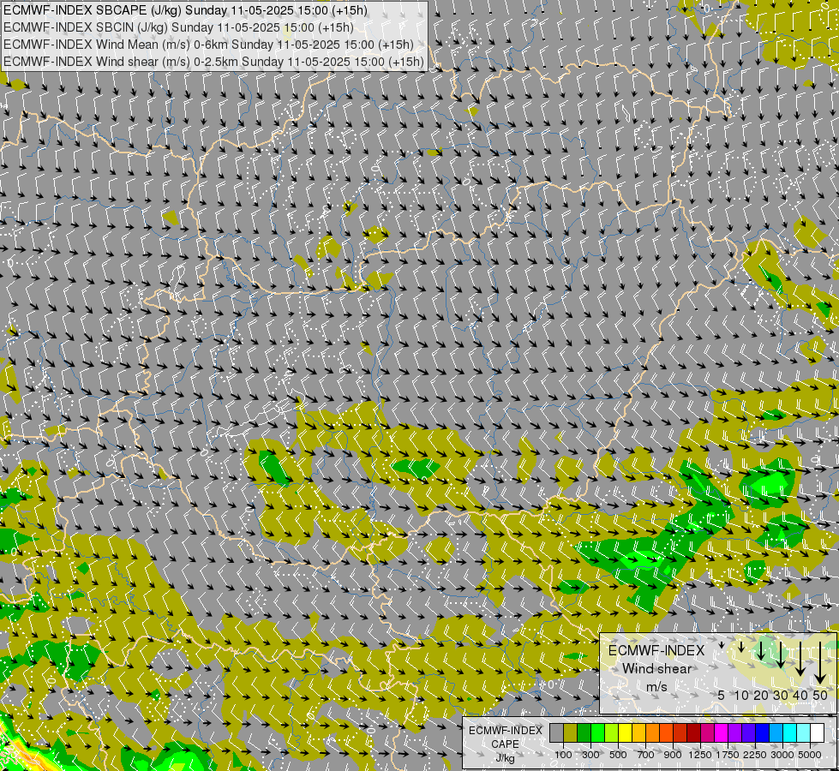Click the '40' wind shear scale label
This screenshot has height=771, width=839.
coord(800,696)
